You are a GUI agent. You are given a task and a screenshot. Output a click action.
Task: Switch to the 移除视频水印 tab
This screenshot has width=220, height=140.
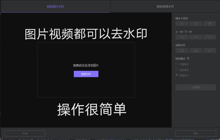[165, 6]
